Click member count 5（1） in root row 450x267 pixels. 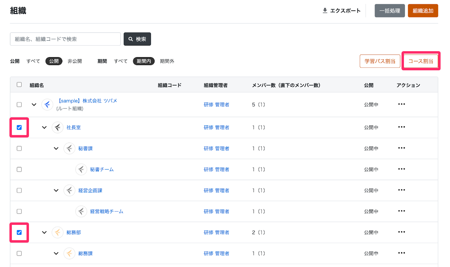tap(258, 104)
